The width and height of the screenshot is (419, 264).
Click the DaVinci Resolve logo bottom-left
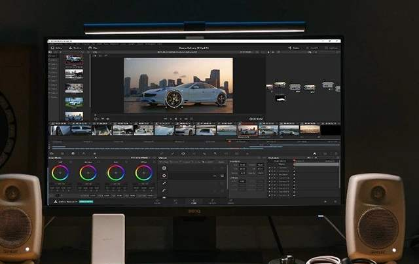[x=56, y=201]
